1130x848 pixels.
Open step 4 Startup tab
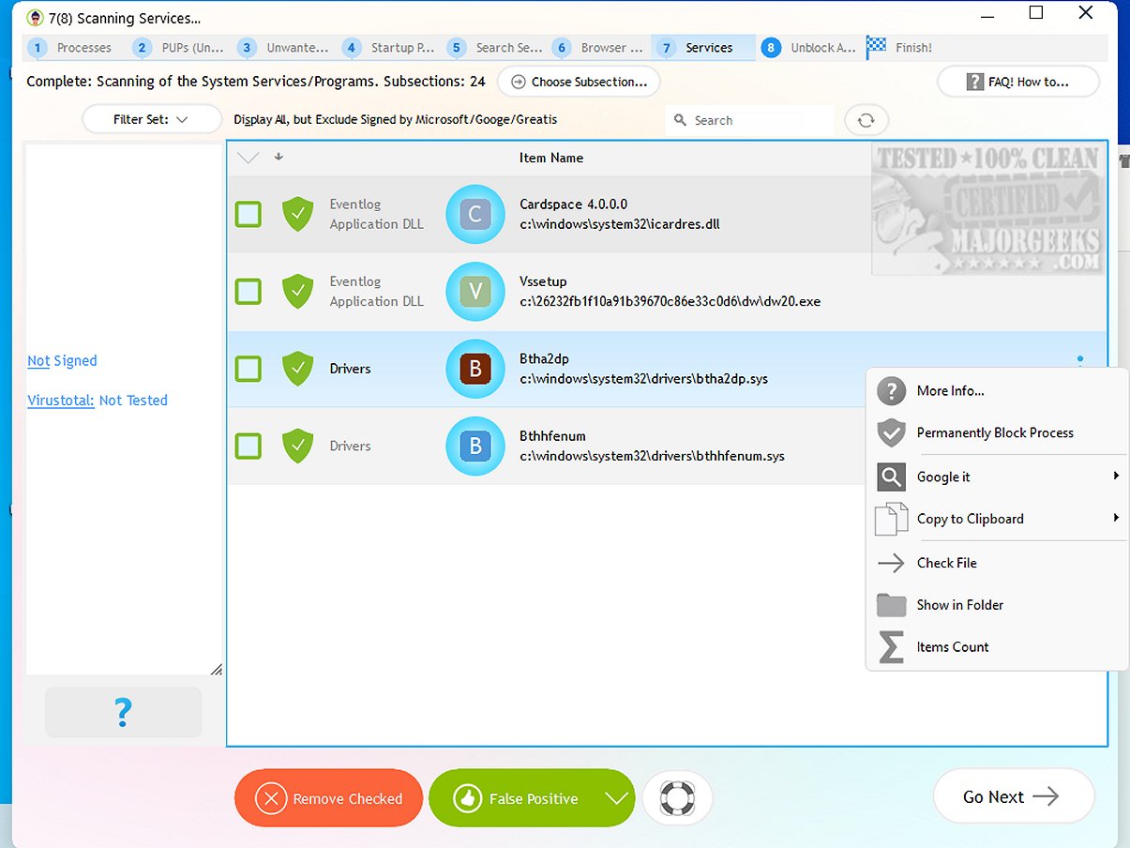point(390,48)
